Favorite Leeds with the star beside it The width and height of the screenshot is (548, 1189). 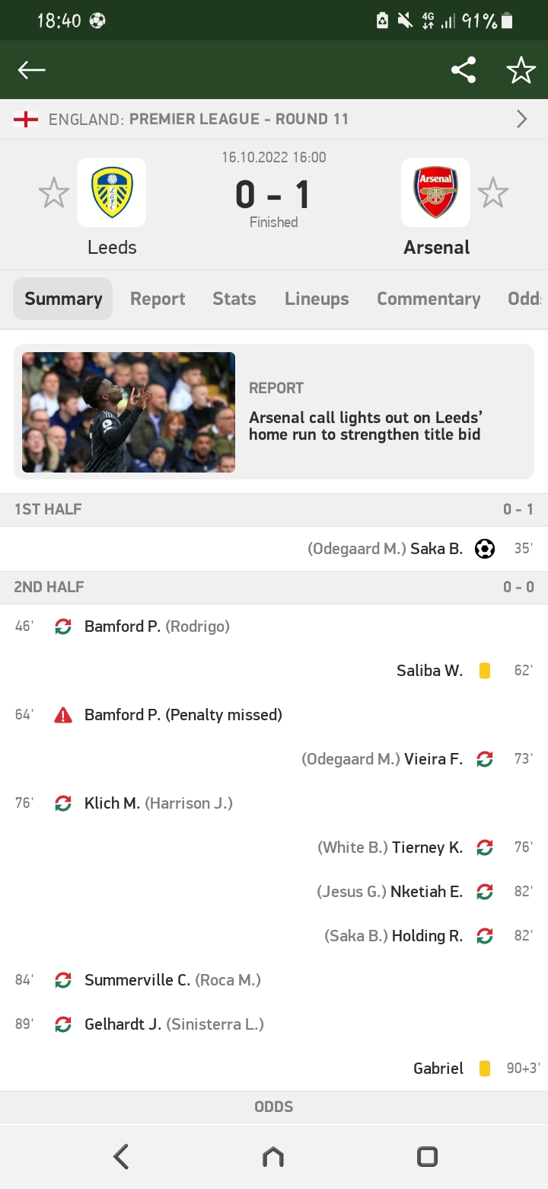point(54,193)
